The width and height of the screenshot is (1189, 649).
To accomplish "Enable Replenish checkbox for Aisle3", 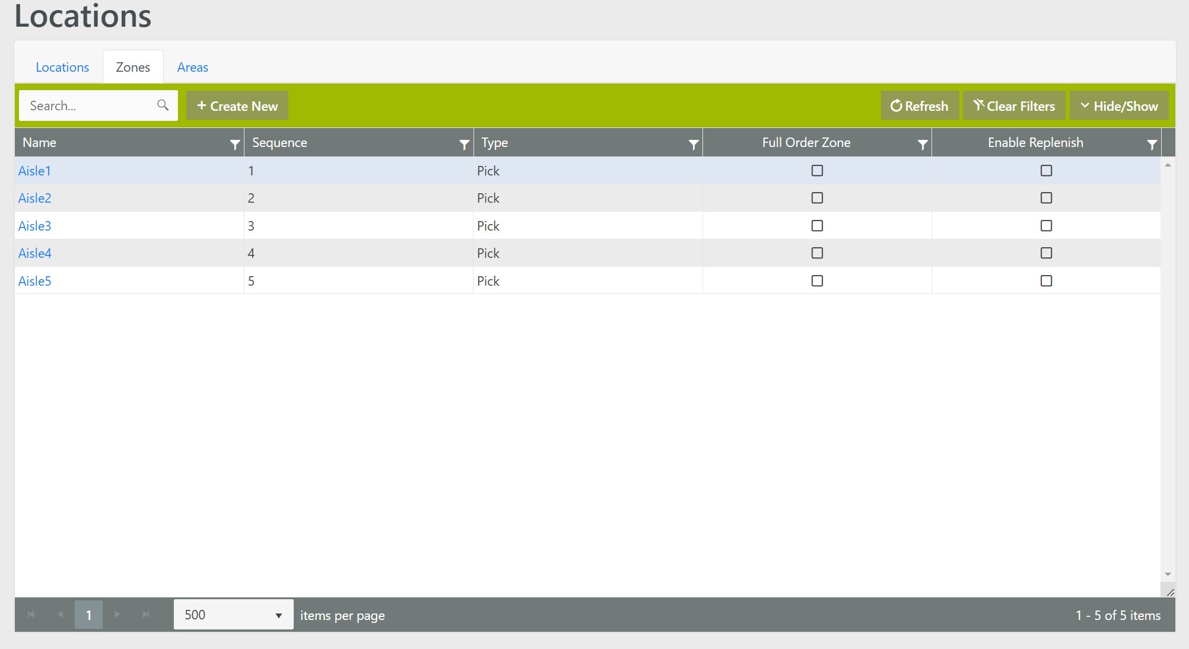I will coord(1046,226).
